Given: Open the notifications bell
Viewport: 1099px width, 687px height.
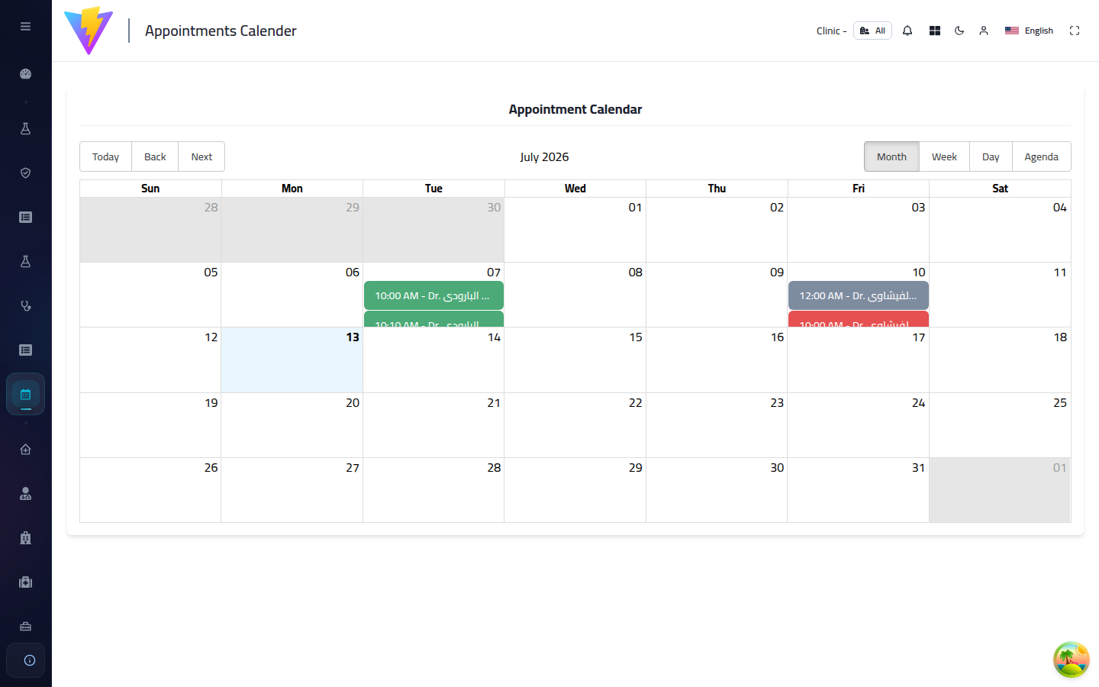Looking at the screenshot, I should tap(907, 31).
